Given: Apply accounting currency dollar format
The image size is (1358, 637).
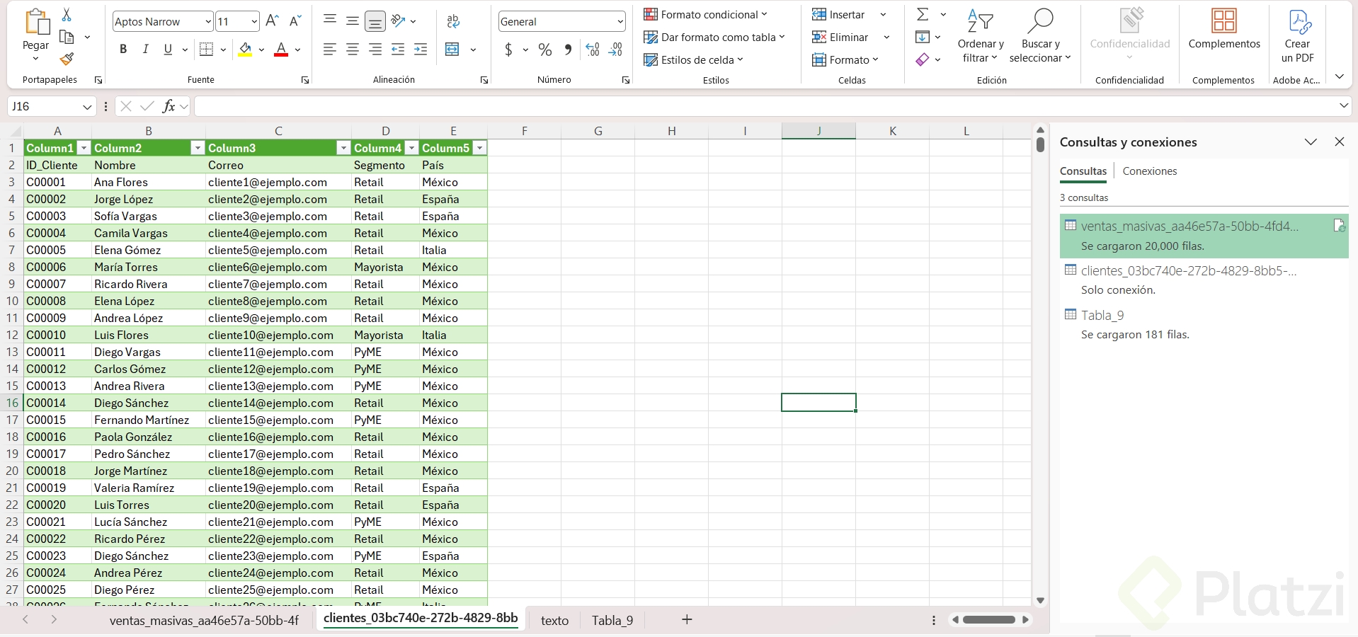Looking at the screenshot, I should (x=508, y=50).
